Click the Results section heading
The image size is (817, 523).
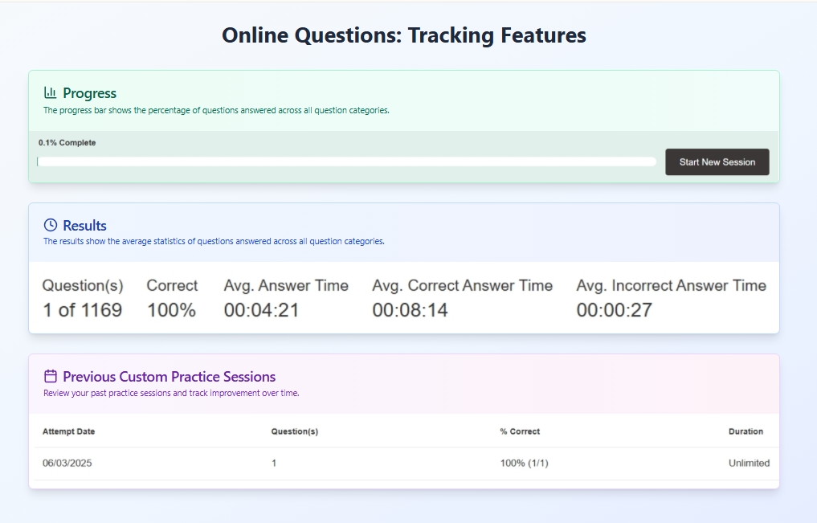coord(84,226)
